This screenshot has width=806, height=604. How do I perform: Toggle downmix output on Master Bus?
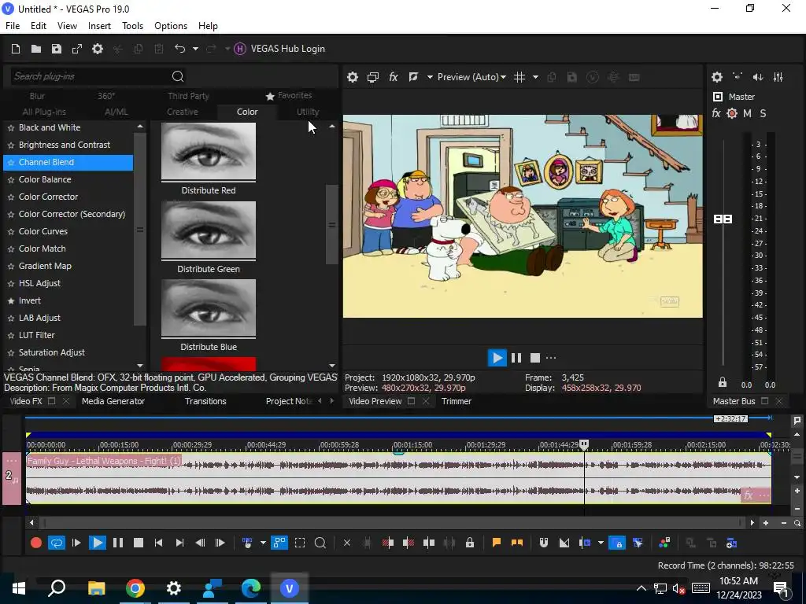click(x=738, y=77)
